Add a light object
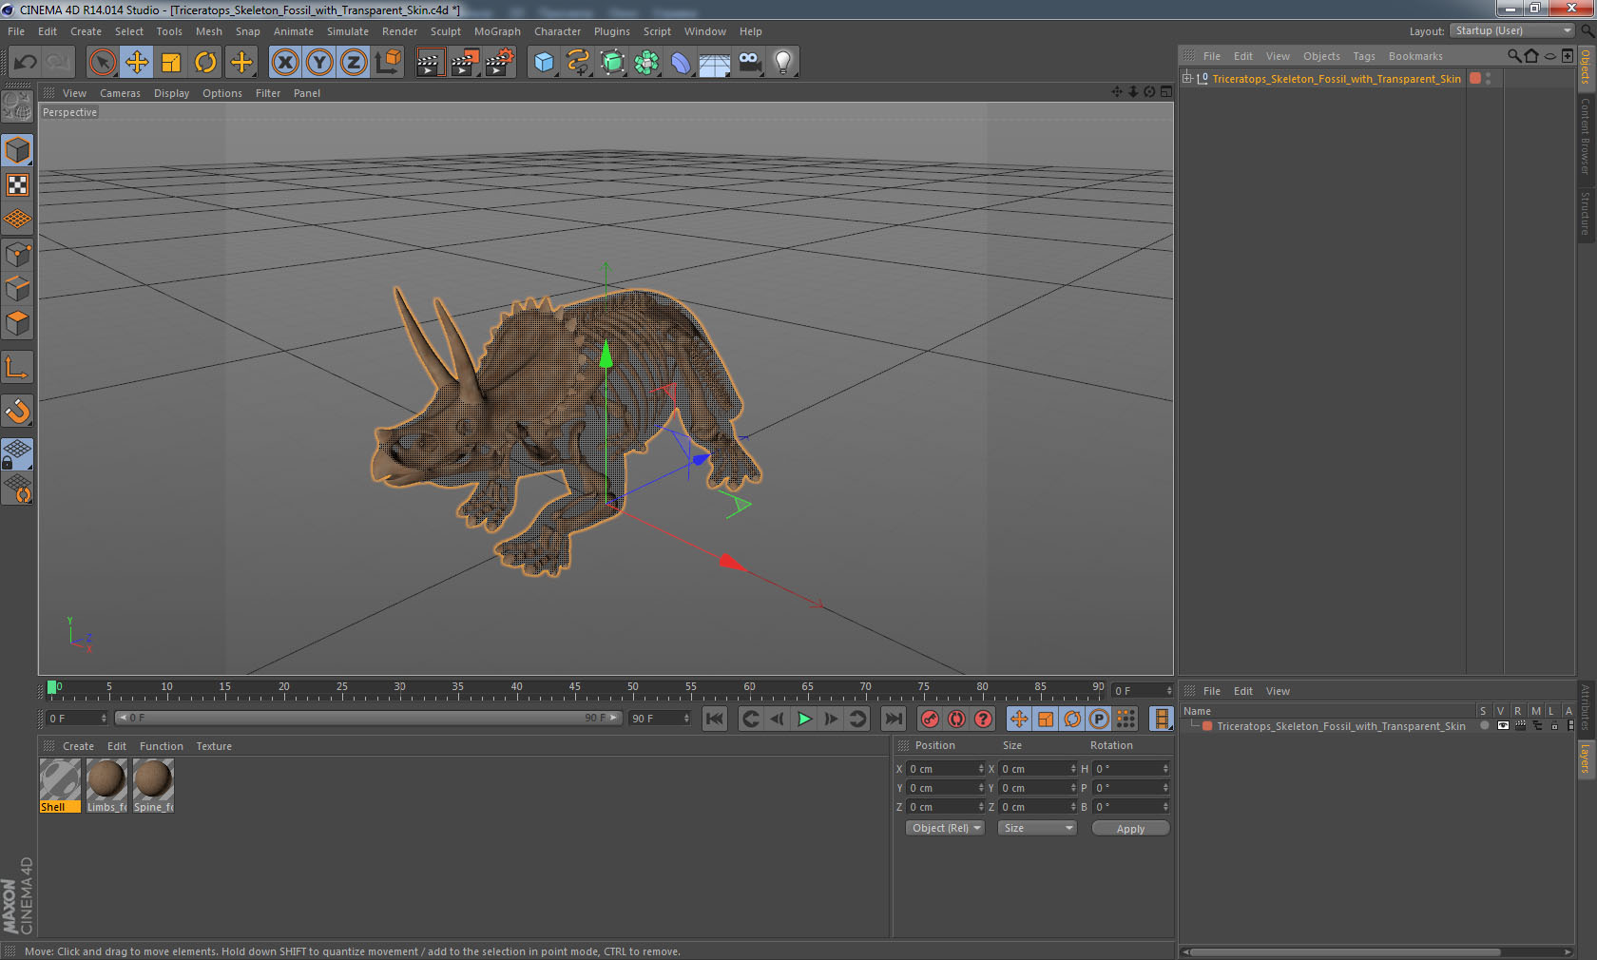1597x960 pixels. pyautogui.click(x=783, y=63)
